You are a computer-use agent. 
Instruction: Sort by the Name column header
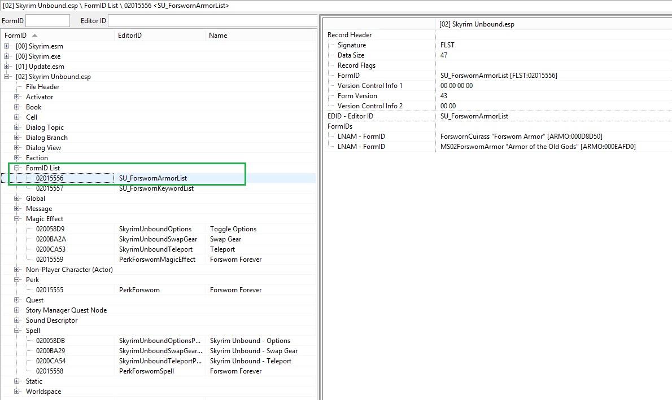pyautogui.click(x=261, y=36)
